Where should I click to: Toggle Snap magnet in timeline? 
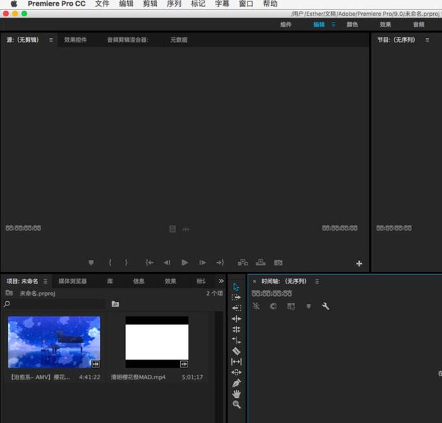[273, 306]
